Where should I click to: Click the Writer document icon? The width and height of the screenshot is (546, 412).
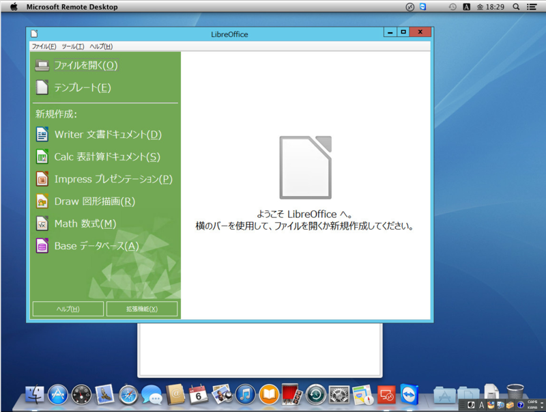(42, 134)
